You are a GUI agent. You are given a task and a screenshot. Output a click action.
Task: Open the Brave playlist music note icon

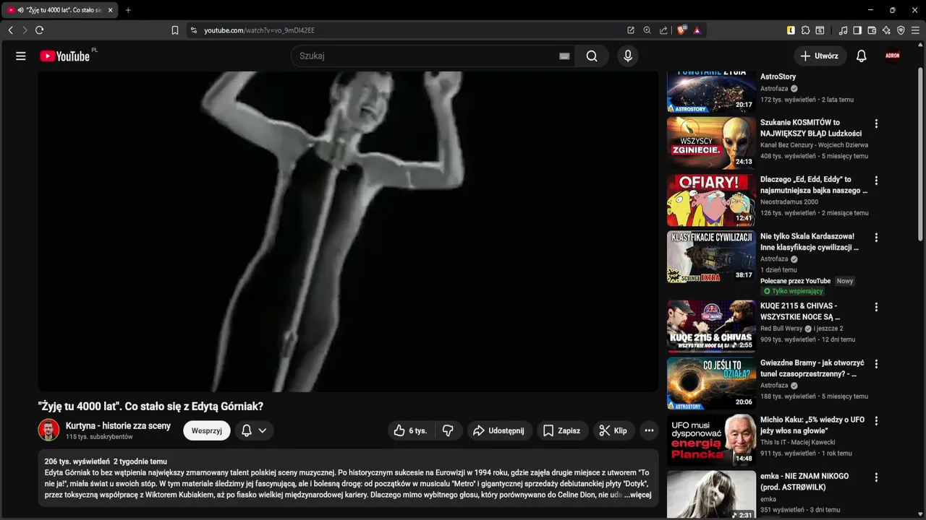[843, 30]
